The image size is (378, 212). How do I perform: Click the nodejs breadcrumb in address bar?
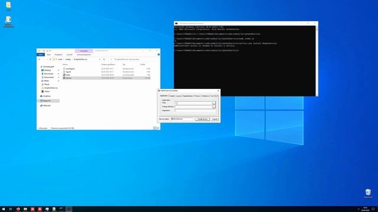(68, 59)
